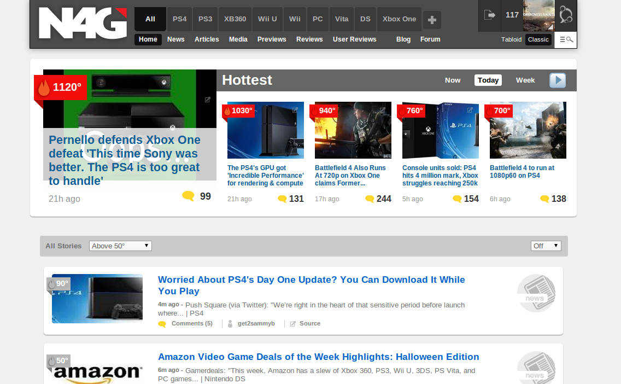The width and height of the screenshot is (621, 384).
Task: Open 'Console units sold: PS4 hits 4 million' story
Action: 440,176
